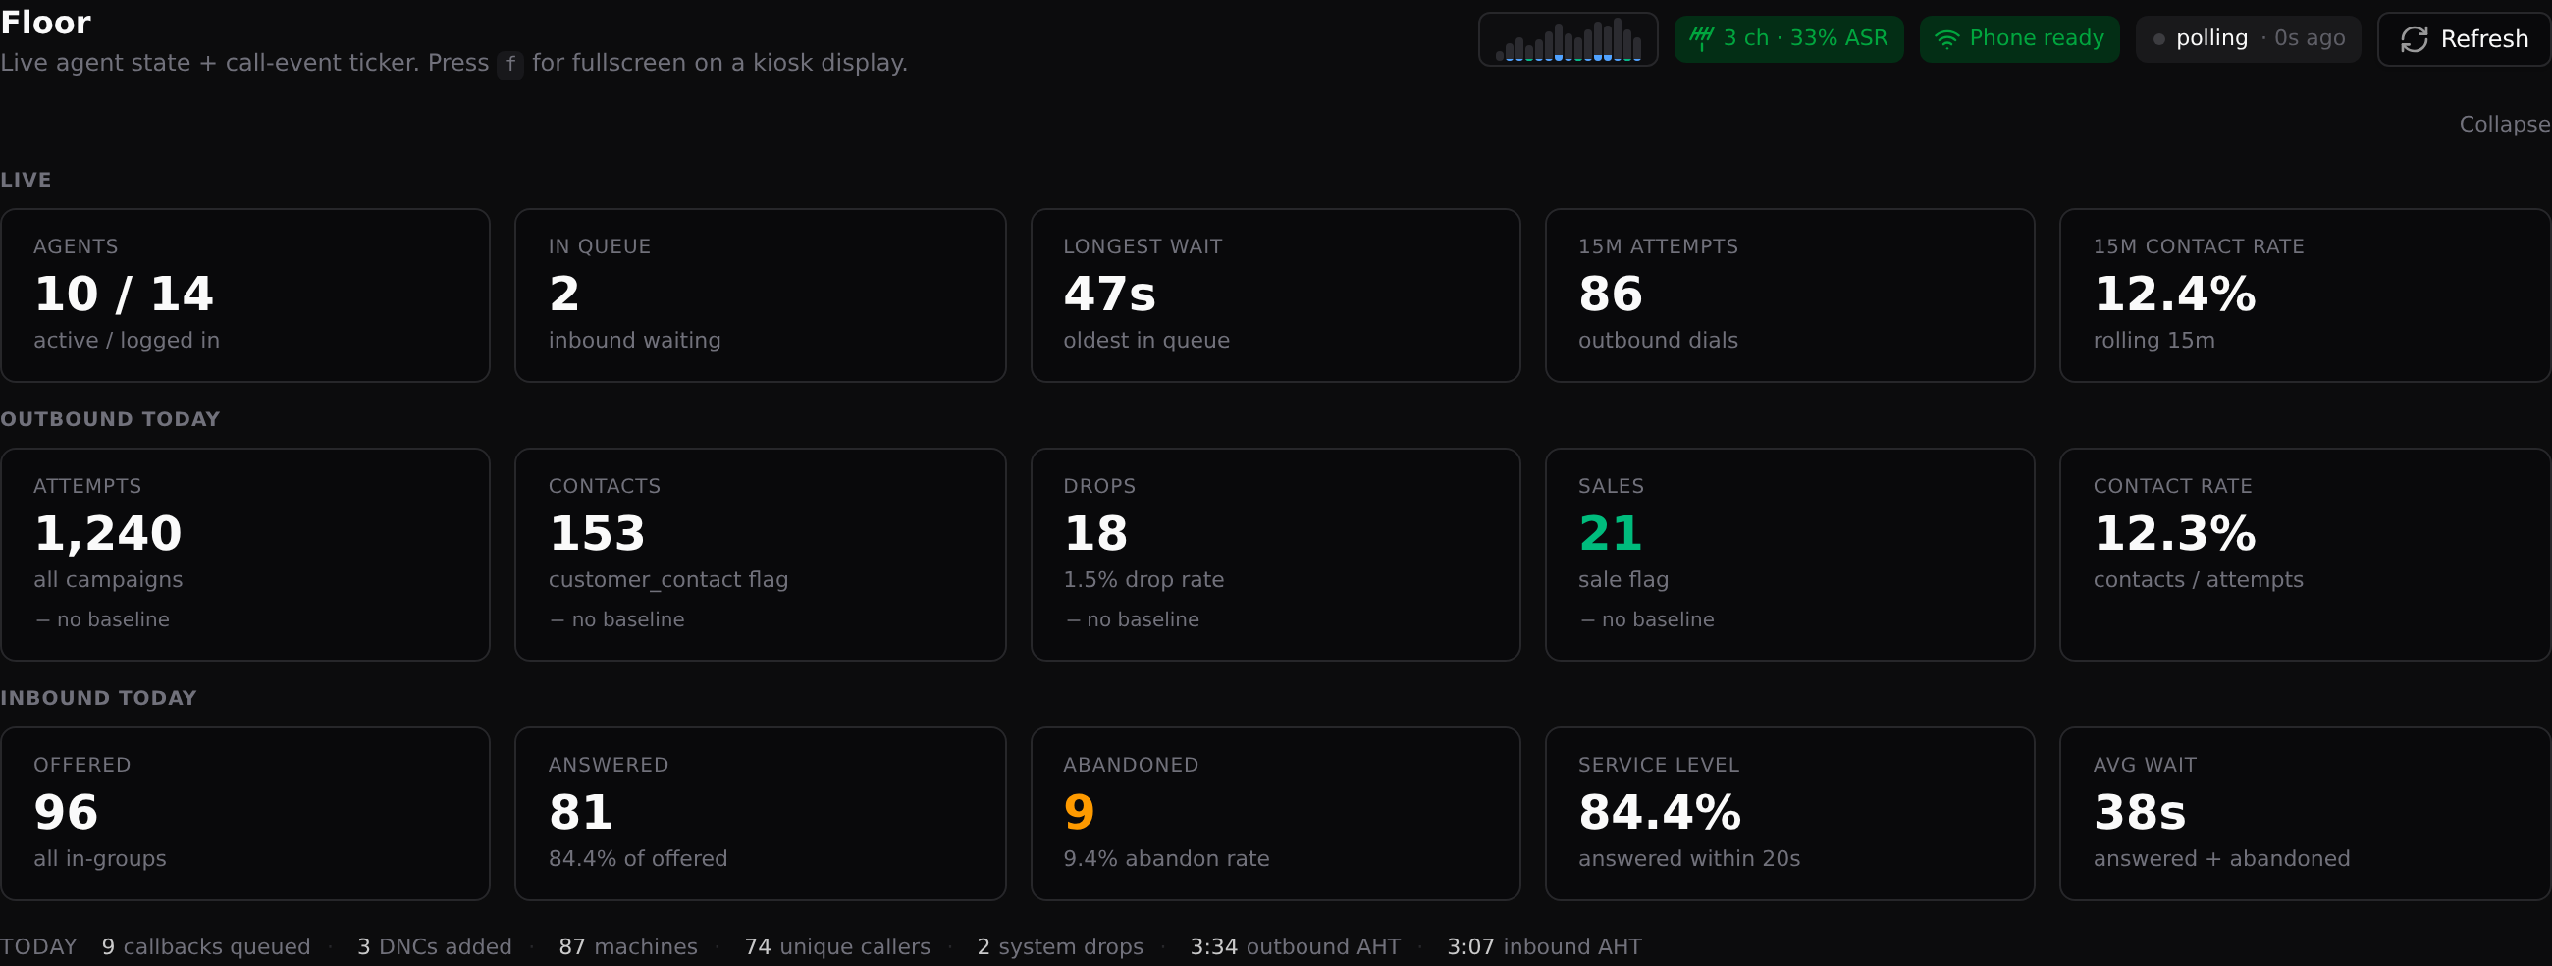Click the antenna icon in the ASR badge
Screen dimensions: 2552x966
(x=1701, y=38)
